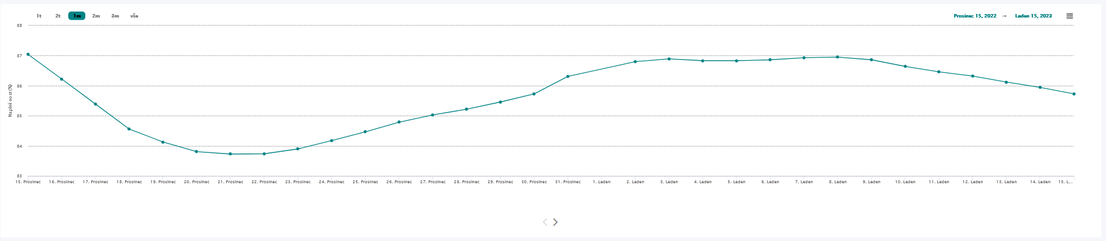This screenshot has height=241, width=1106.
Task: Edit end date Leden 15, 2023
Action: tap(1034, 16)
